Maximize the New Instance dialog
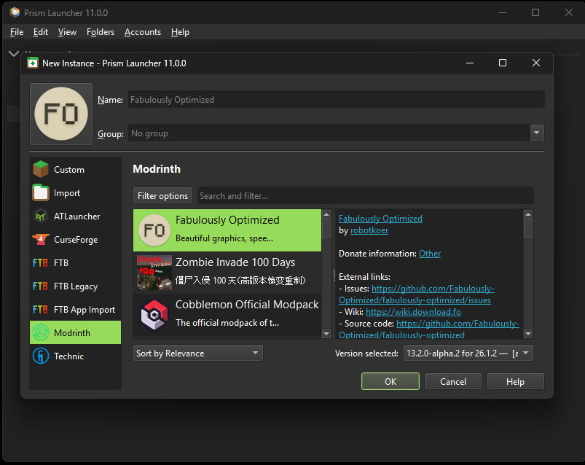The width and height of the screenshot is (585, 465). (503, 63)
